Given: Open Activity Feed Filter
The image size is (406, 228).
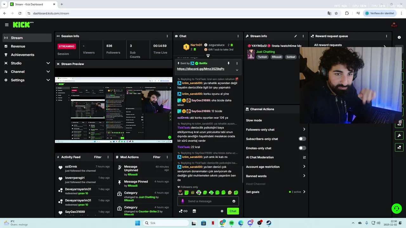Looking at the screenshot, I should pos(98,157).
